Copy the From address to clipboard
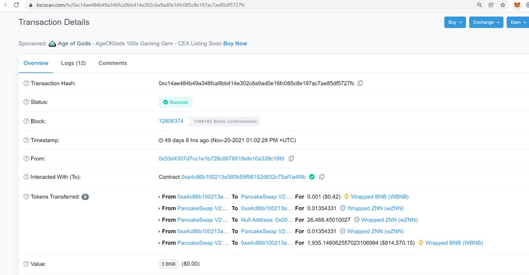 291,158
